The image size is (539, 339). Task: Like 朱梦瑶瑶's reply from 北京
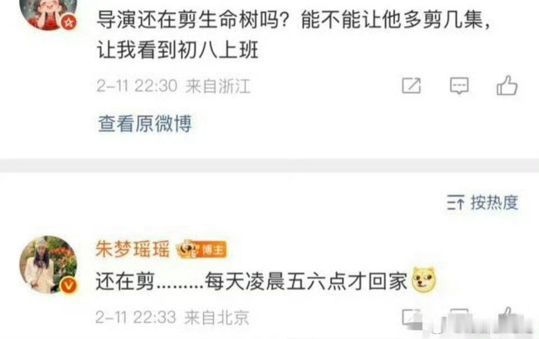(508, 316)
